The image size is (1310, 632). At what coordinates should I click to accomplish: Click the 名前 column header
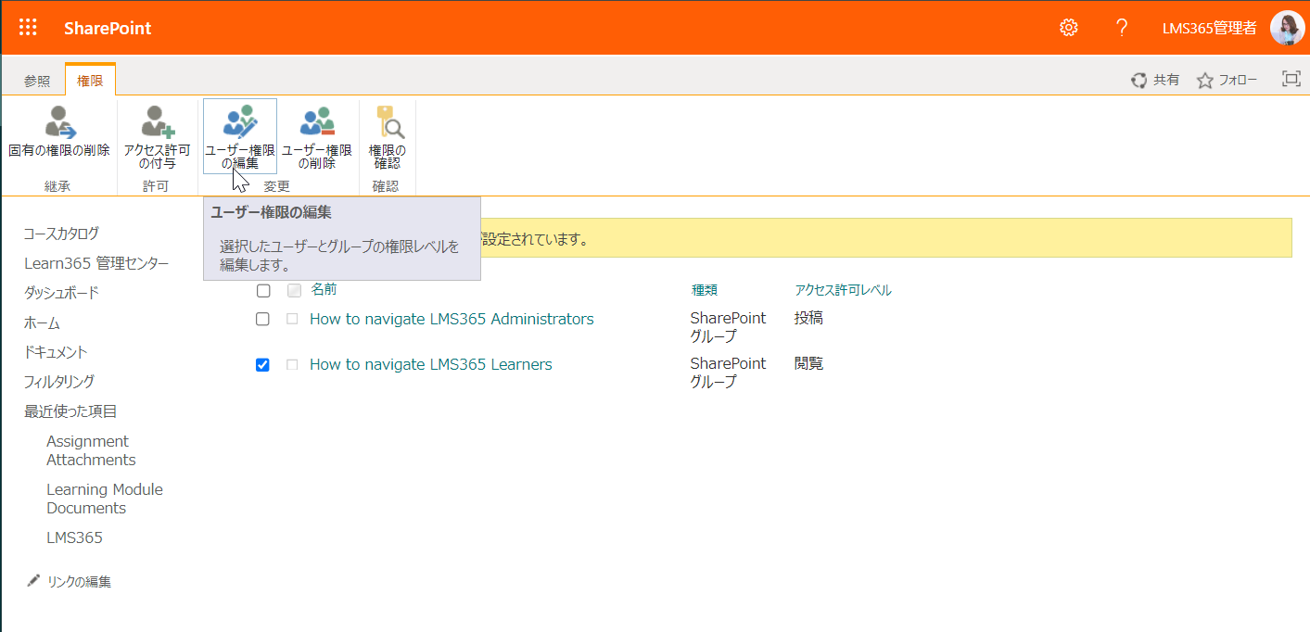coord(324,289)
